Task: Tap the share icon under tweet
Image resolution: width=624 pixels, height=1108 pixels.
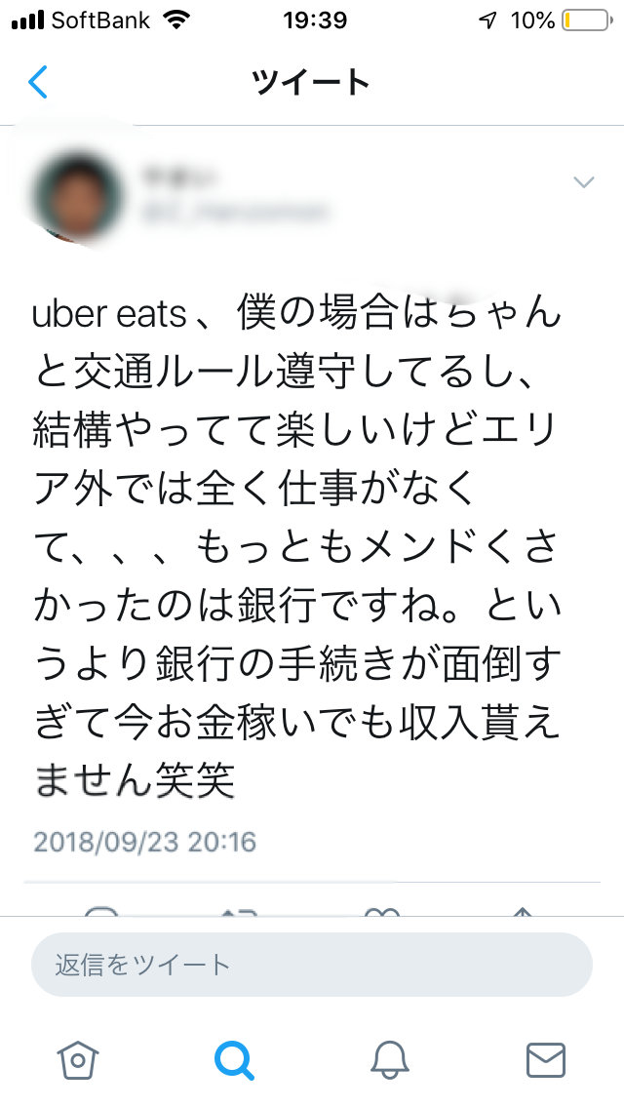Action: pos(523,911)
